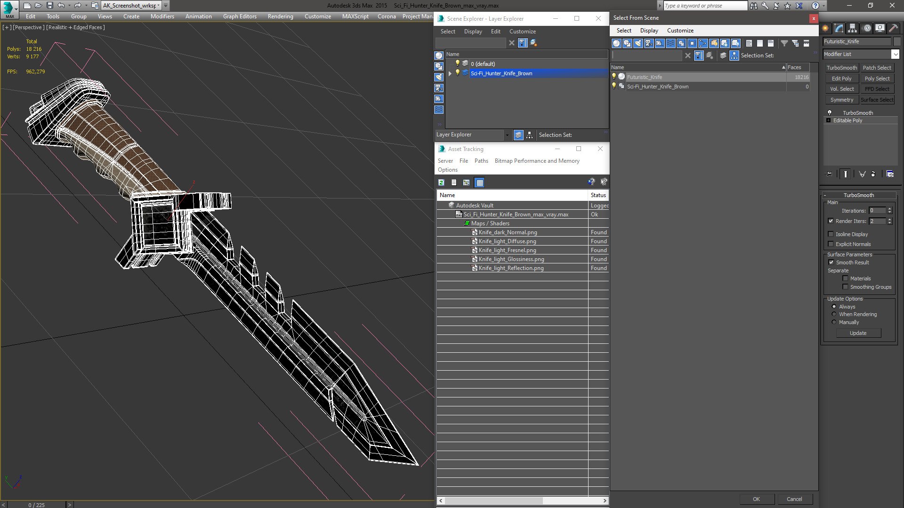Click the object color swatch beside Futuristic_Knife
The height and width of the screenshot is (508, 904).
coord(896,41)
